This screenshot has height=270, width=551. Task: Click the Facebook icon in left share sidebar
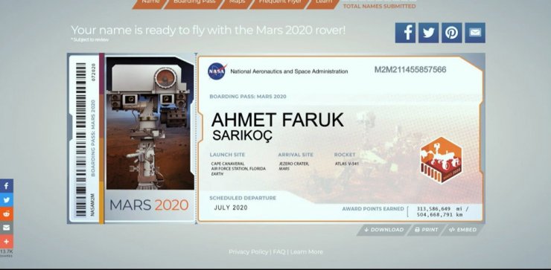tap(6, 186)
